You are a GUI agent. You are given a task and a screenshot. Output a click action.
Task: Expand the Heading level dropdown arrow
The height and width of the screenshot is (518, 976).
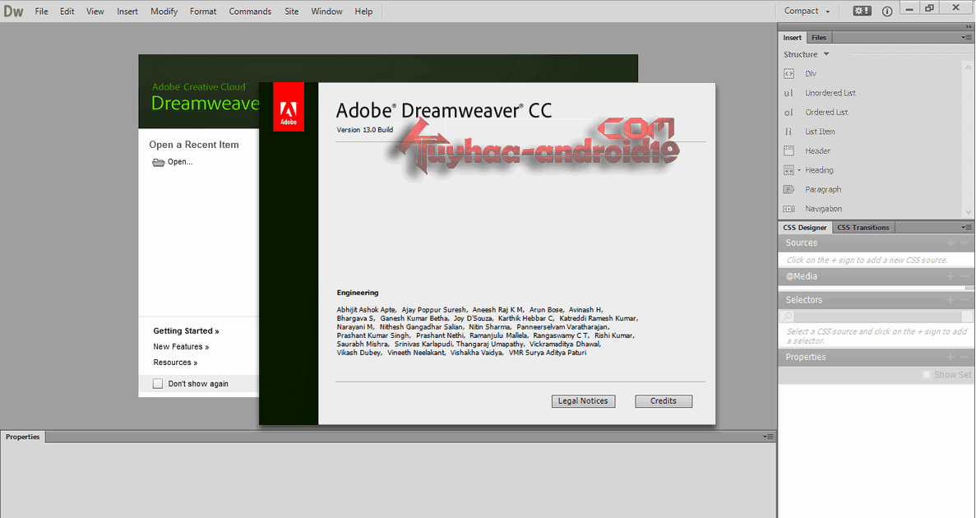click(x=799, y=170)
